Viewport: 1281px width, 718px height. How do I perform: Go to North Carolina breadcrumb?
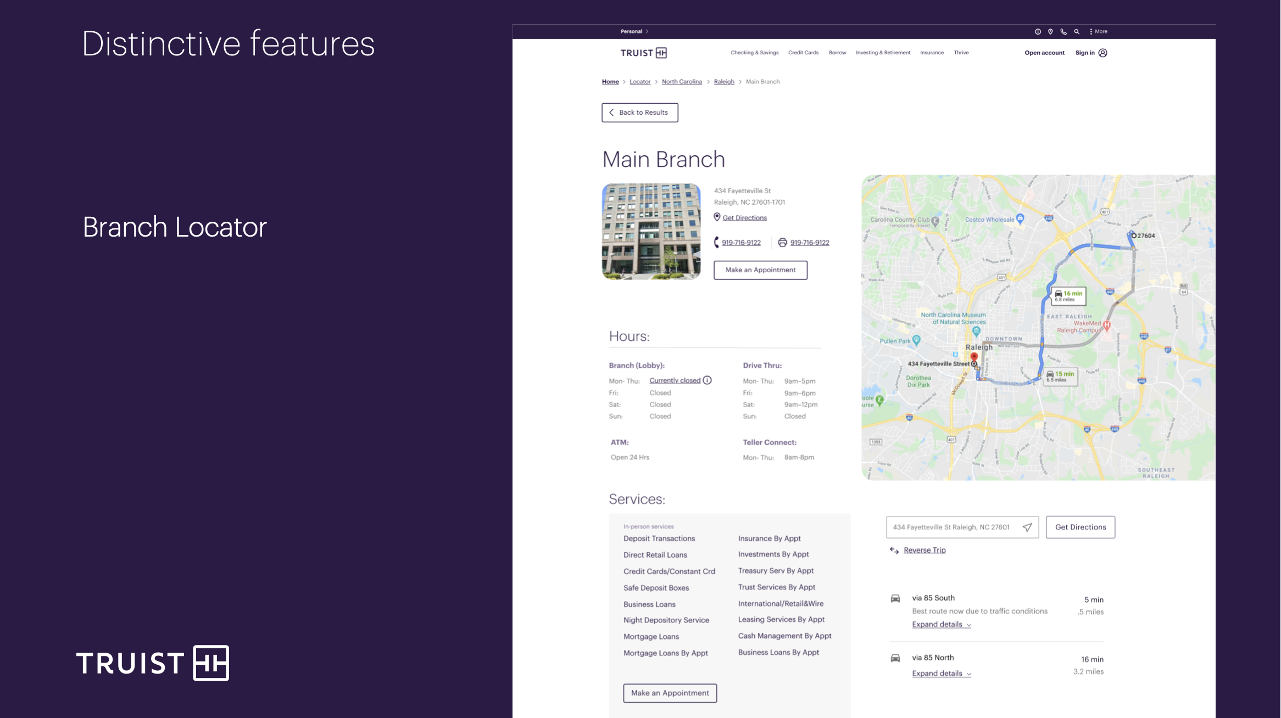pos(682,82)
